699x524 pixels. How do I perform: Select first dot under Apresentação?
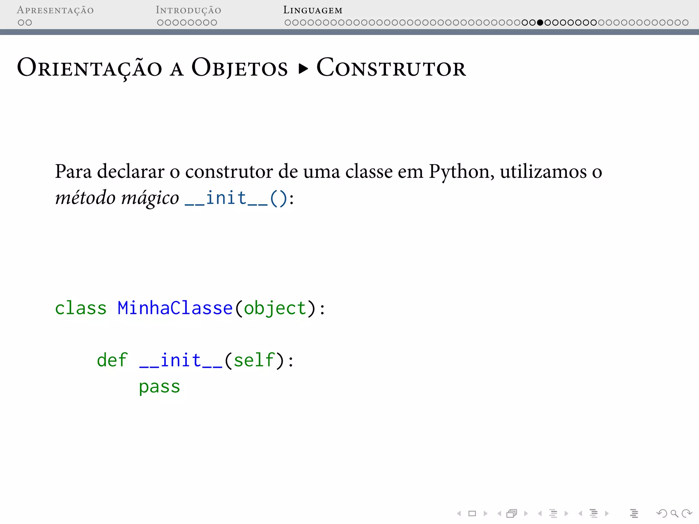point(21,23)
